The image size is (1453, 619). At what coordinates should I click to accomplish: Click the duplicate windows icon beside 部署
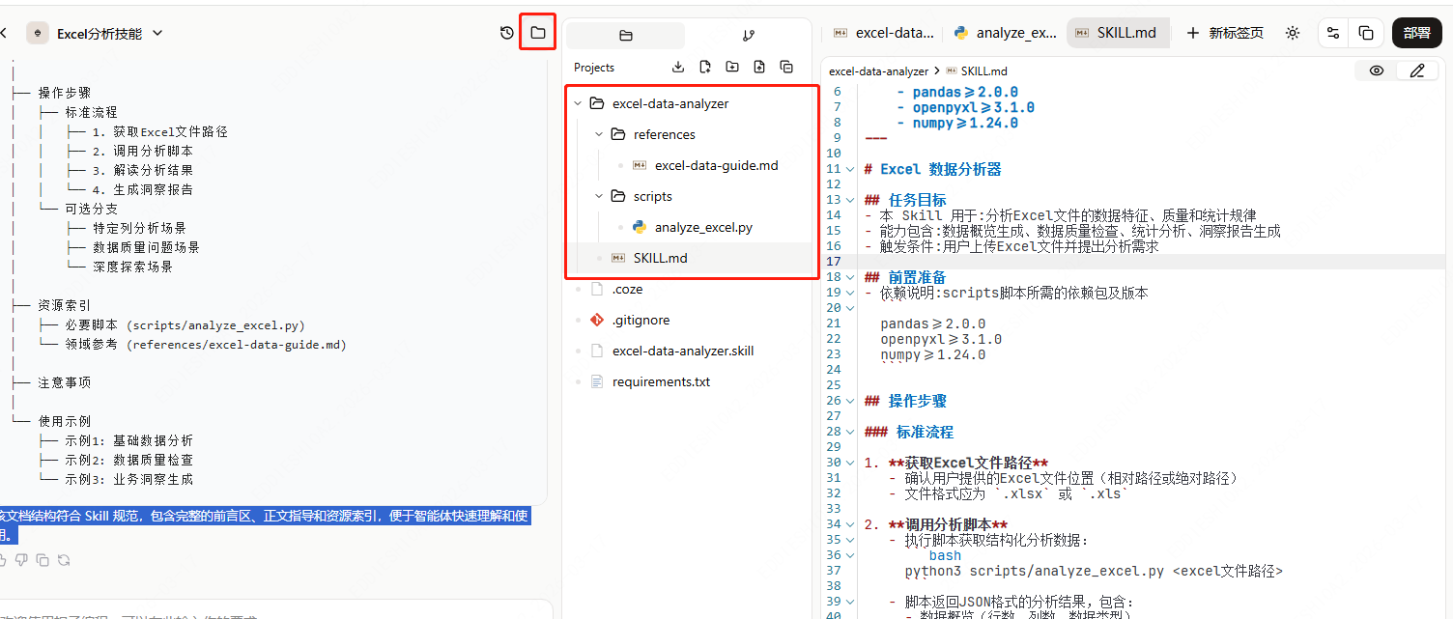1365,33
